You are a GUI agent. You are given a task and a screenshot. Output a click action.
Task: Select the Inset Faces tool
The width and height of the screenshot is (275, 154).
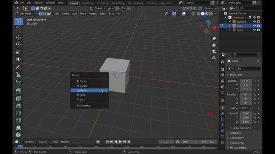click(x=18, y=98)
